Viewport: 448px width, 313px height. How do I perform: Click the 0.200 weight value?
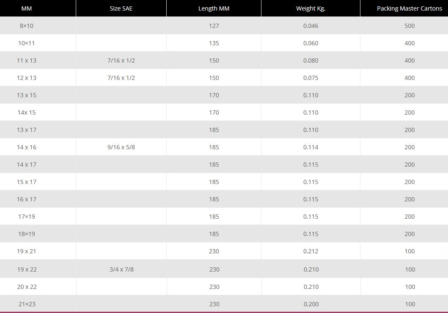311,304
